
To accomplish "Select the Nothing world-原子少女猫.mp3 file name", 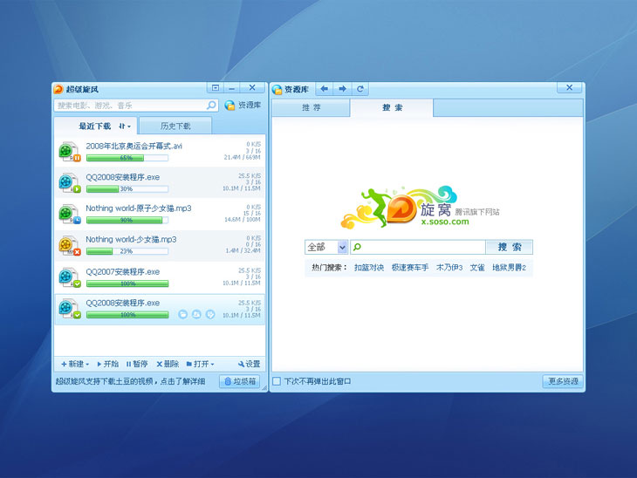I will (138, 208).
